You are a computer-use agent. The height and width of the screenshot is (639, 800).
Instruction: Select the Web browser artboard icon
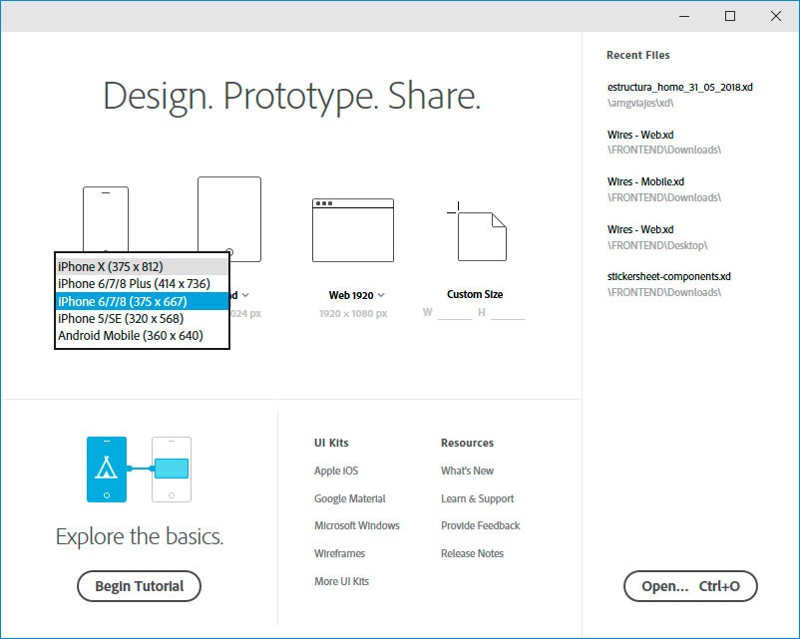click(x=353, y=230)
